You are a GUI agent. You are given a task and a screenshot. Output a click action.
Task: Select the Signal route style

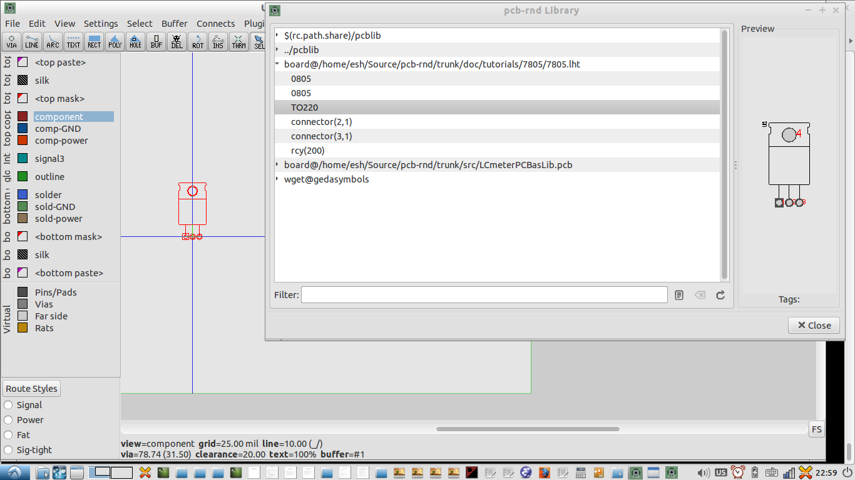pyautogui.click(x=9, y=405)
